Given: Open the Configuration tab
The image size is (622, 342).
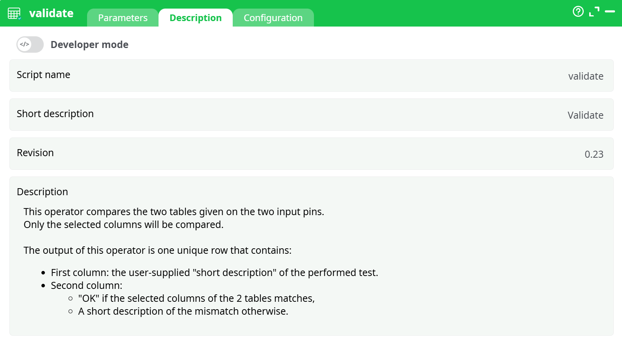Looking at the screenshot, I should (x=273, y=18).
